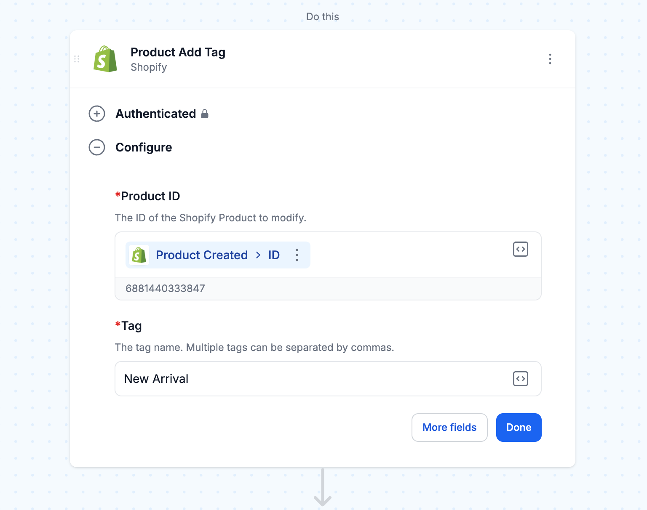Viewport: 647px width, 510px height.
Task: Click the More fields button
Action: click(449, 428)
